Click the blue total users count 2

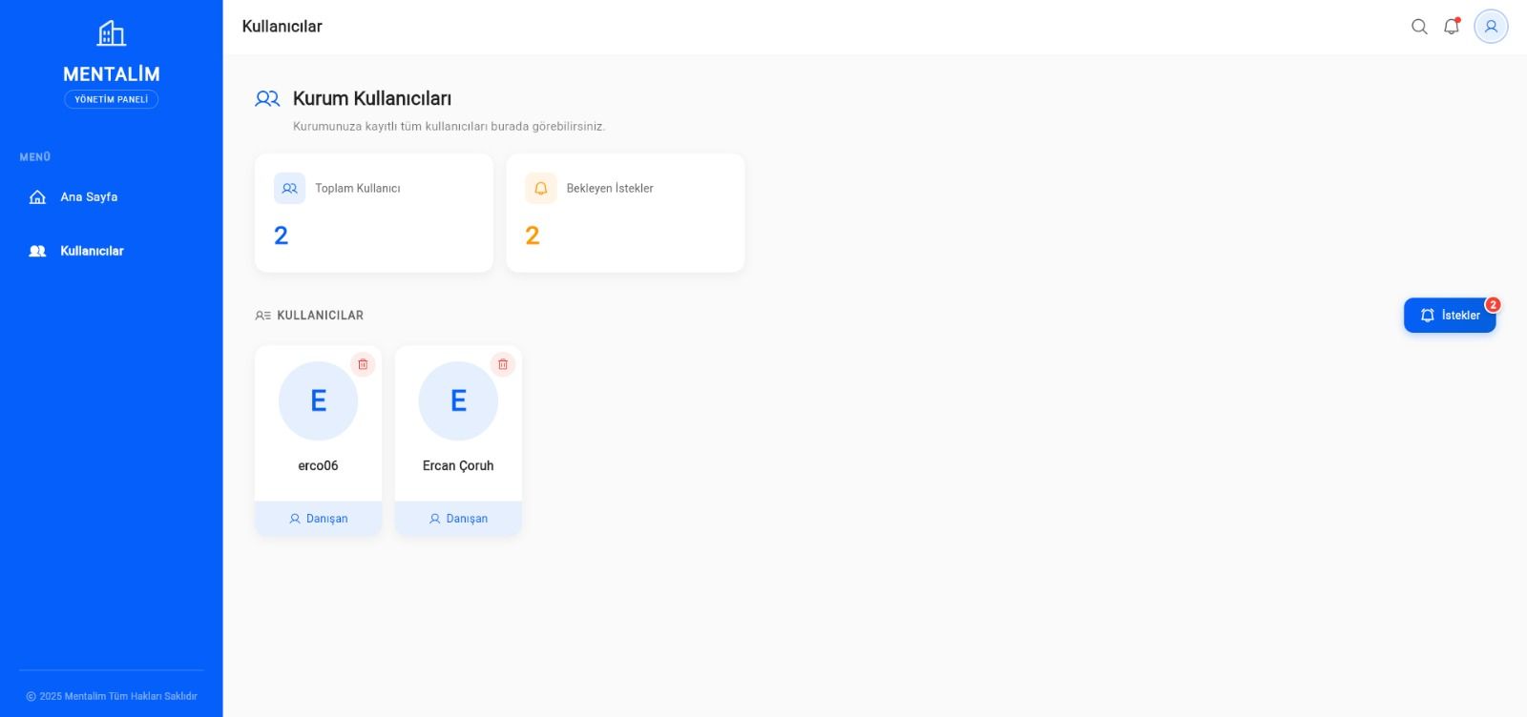(282, 236)
